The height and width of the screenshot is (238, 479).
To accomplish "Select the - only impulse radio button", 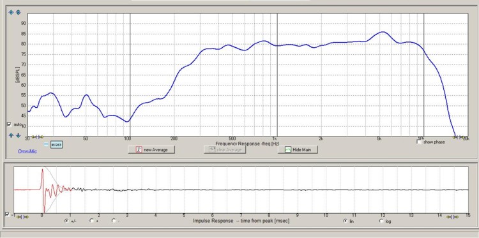I will pos(114,221).
